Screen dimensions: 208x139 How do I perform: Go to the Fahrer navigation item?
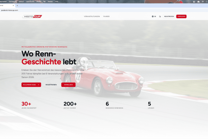106,16
